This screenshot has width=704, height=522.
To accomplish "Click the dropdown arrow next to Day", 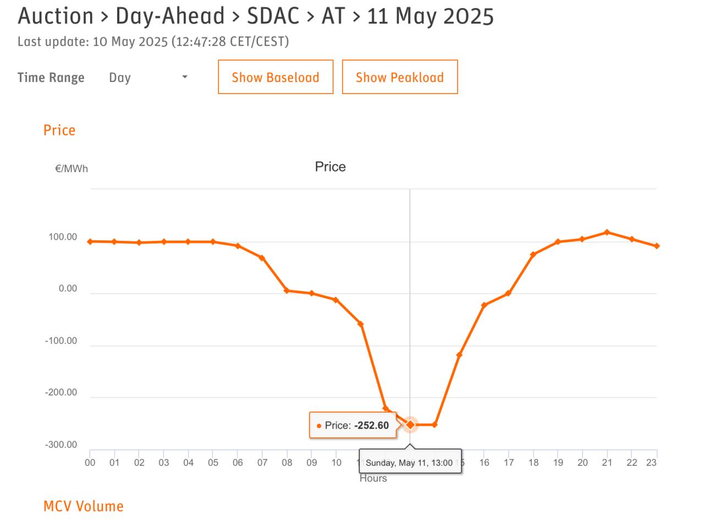I will (x=185, y=77).
